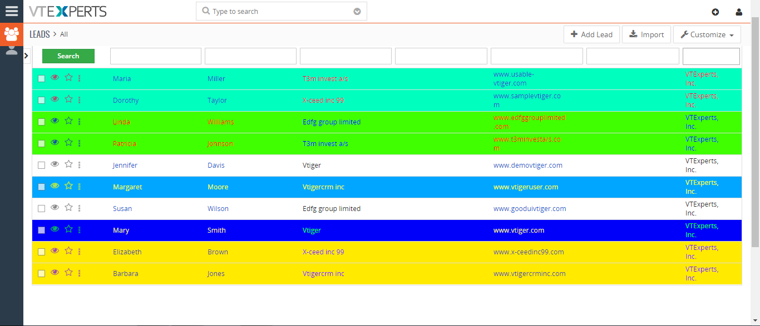Star the Maria Miller lead
Image resolution: width=760 pixels, height=326 pixels.
click(x=68, y=78)
